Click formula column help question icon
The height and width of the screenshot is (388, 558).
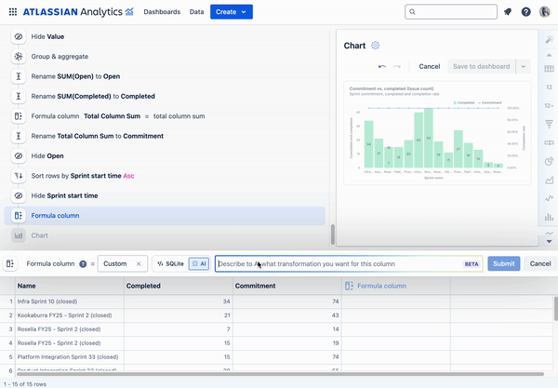pyautogui.click(x=83, y=264)
